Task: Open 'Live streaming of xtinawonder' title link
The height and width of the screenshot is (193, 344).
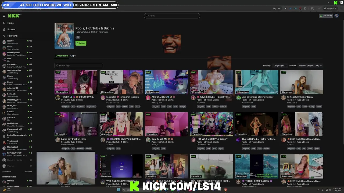Action: coord(257,97)
